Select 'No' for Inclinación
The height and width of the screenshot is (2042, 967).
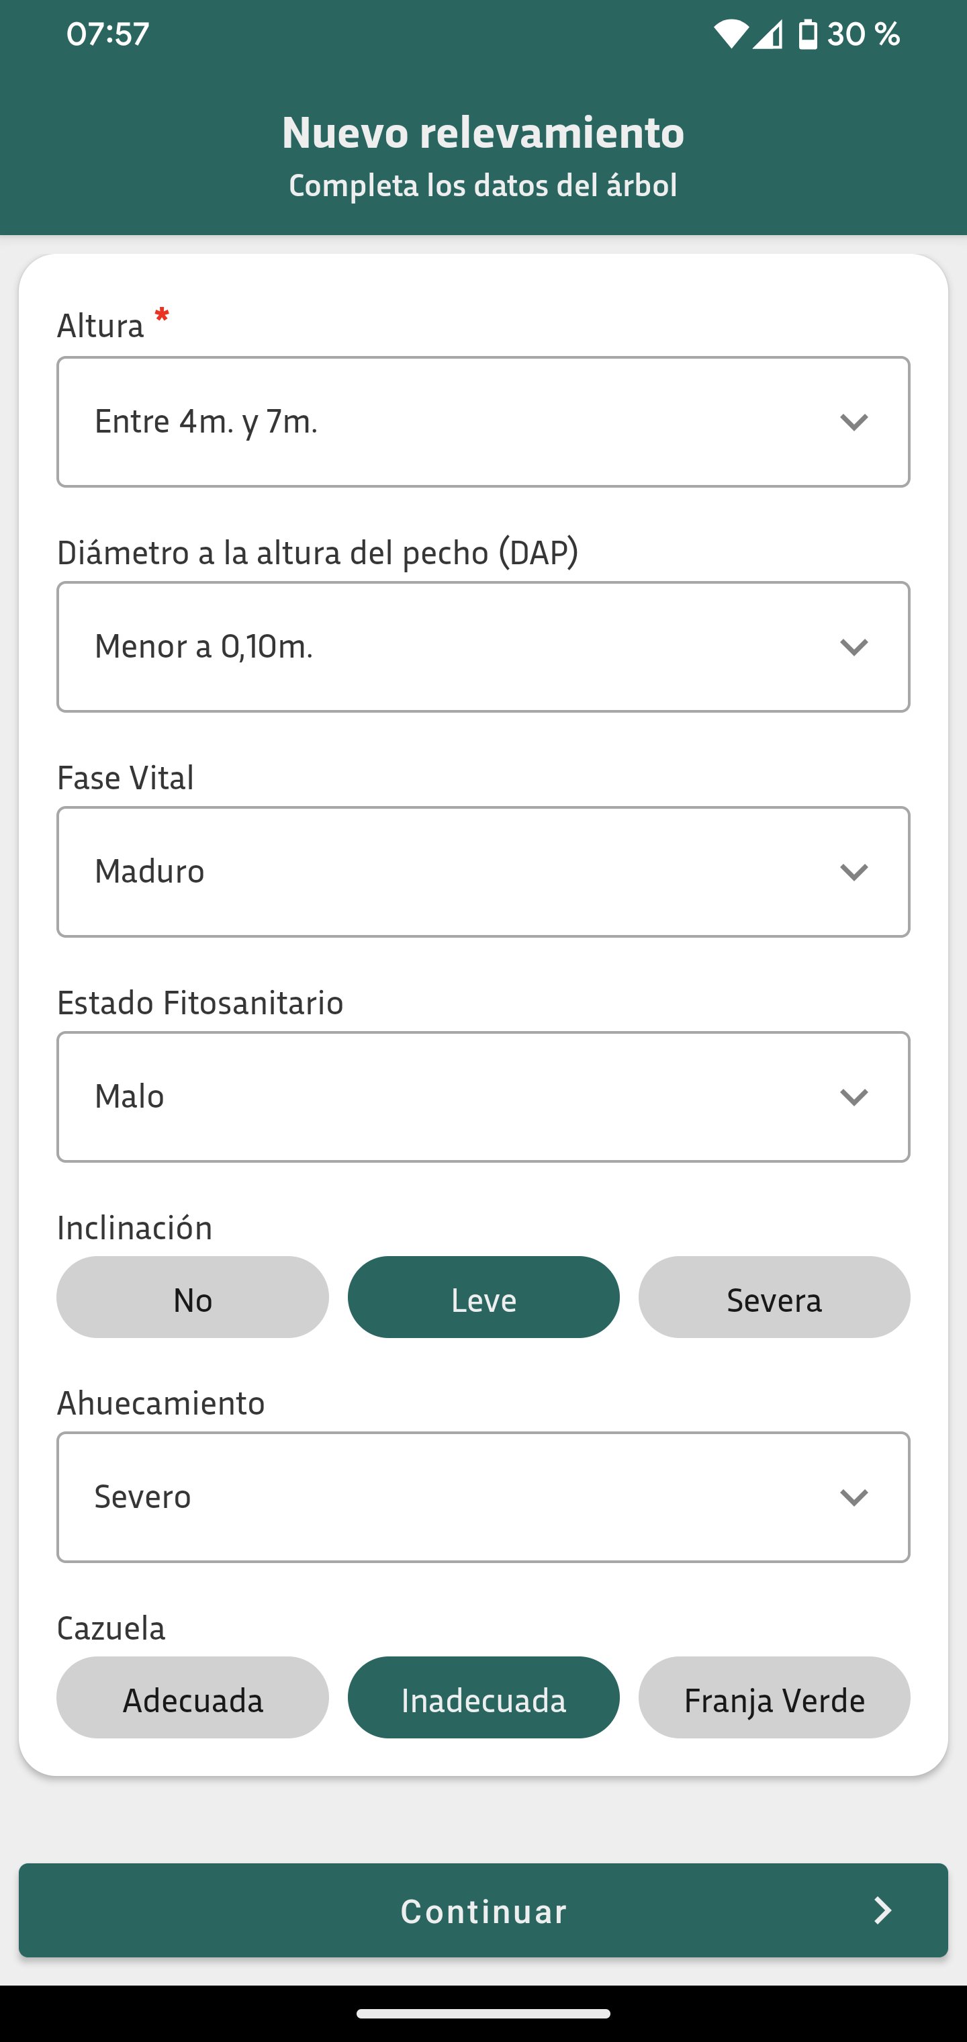(193, 1297)
